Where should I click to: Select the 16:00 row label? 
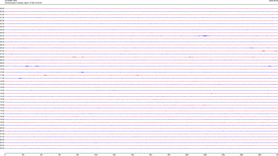coord(2,105)
